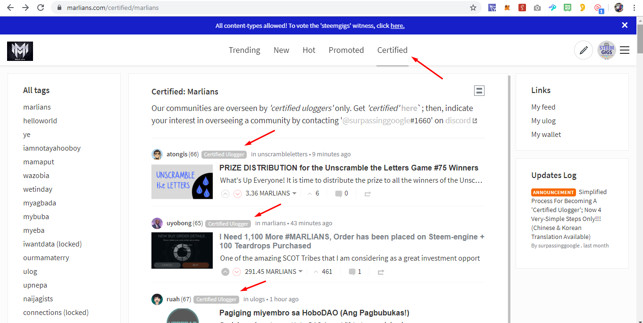Open the pencil write-post icon
Screen dimensions: 643x323
[x=584, y=50]
